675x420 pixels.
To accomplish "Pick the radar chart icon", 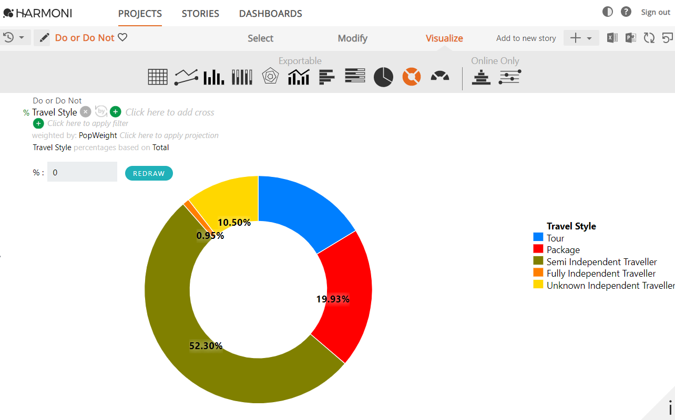I will [x=270, y=77].
